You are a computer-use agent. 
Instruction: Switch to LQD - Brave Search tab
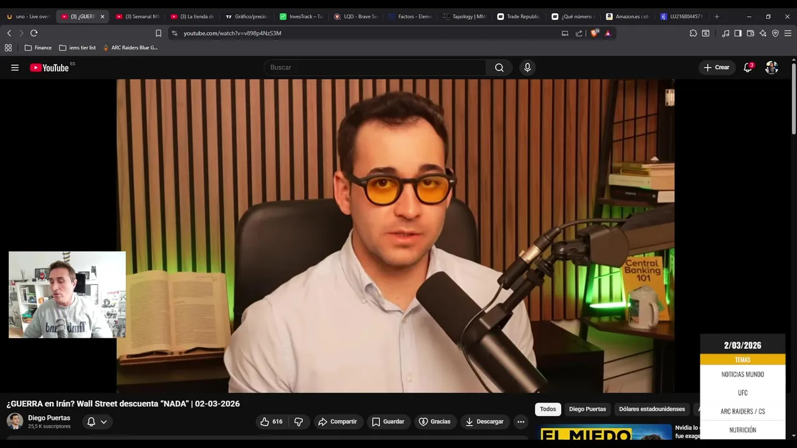click(356, 17)
